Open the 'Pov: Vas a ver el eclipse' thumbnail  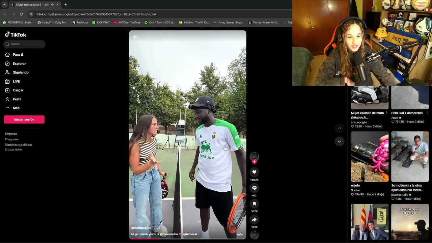point(410,222)
